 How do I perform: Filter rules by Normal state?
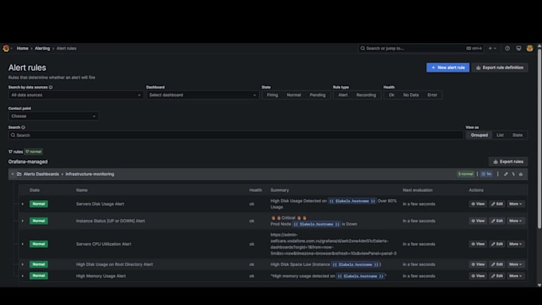click(294, 95)
